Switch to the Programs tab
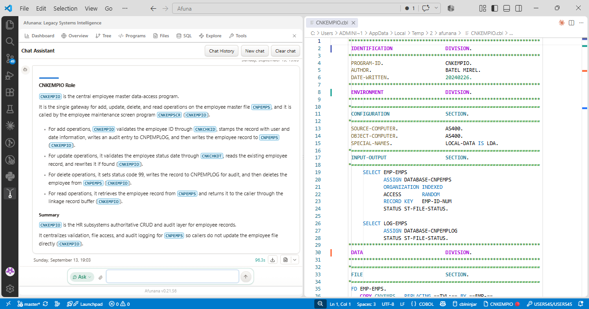Image resolution: width=589 pixels, height=309 pixels. (x=132, y=36)
